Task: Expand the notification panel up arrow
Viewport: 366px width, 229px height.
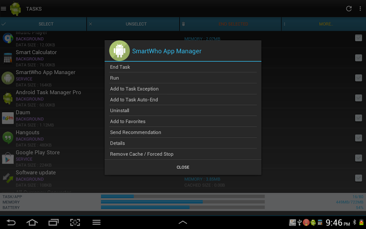Action: (x=183, y=223)
